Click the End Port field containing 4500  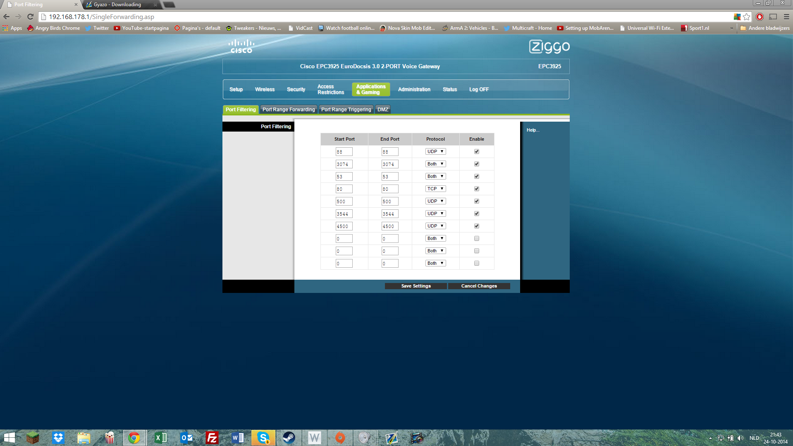(390, 226)
